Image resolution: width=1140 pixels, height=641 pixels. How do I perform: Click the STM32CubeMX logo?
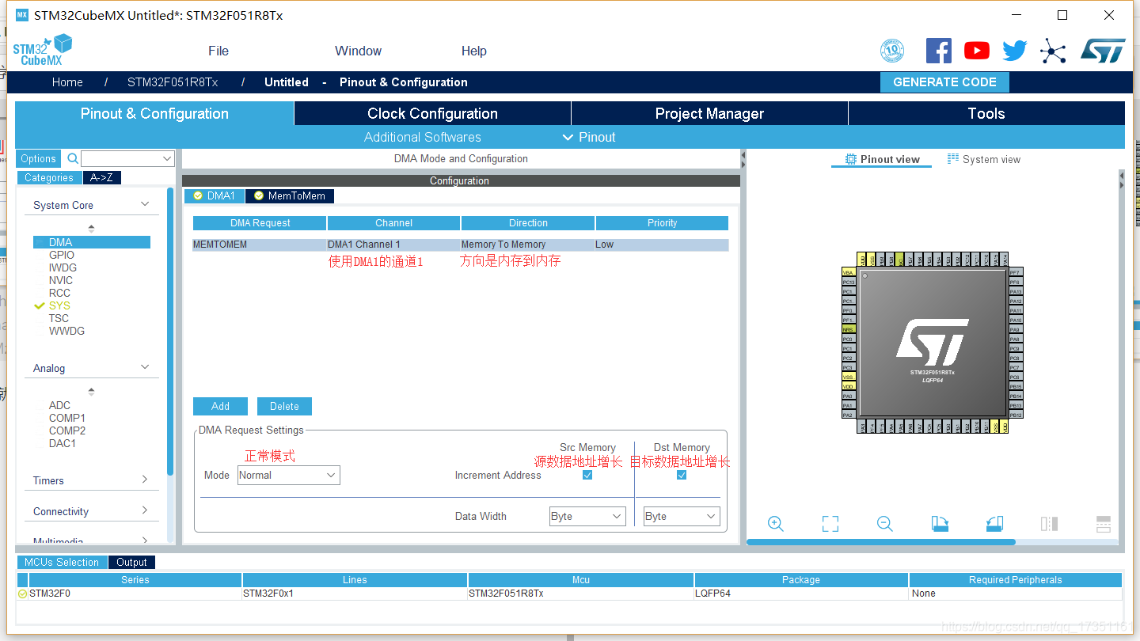[42, 50]
